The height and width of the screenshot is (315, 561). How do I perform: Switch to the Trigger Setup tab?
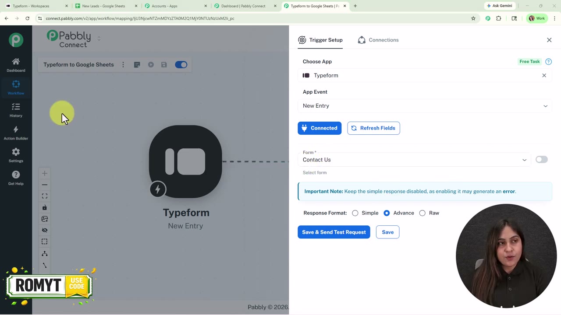click(320, 40)
